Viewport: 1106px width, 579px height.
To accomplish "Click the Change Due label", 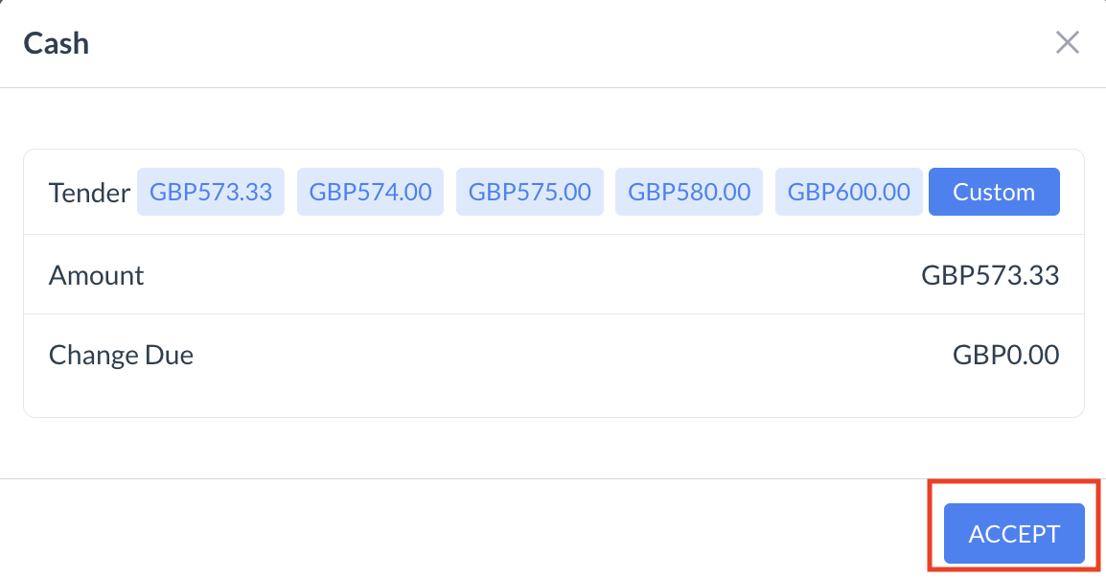I will [x=121, y=356].
